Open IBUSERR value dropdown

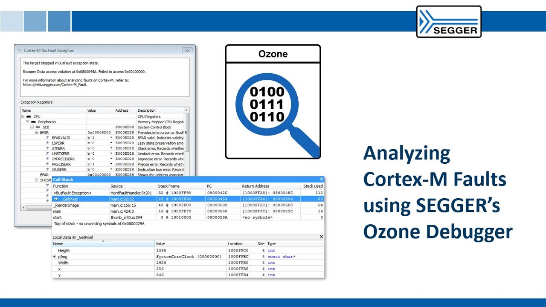[111, 169]
